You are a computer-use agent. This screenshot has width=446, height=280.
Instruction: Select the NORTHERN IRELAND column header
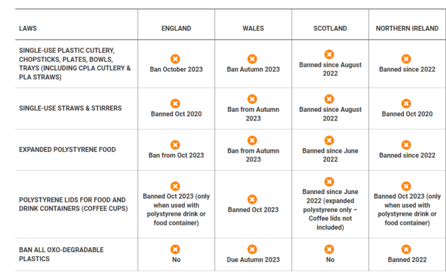click(x=407, y=29)
